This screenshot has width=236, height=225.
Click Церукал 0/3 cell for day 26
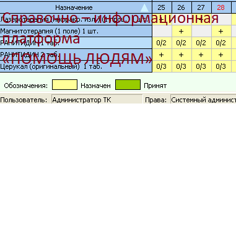(181, 66)
